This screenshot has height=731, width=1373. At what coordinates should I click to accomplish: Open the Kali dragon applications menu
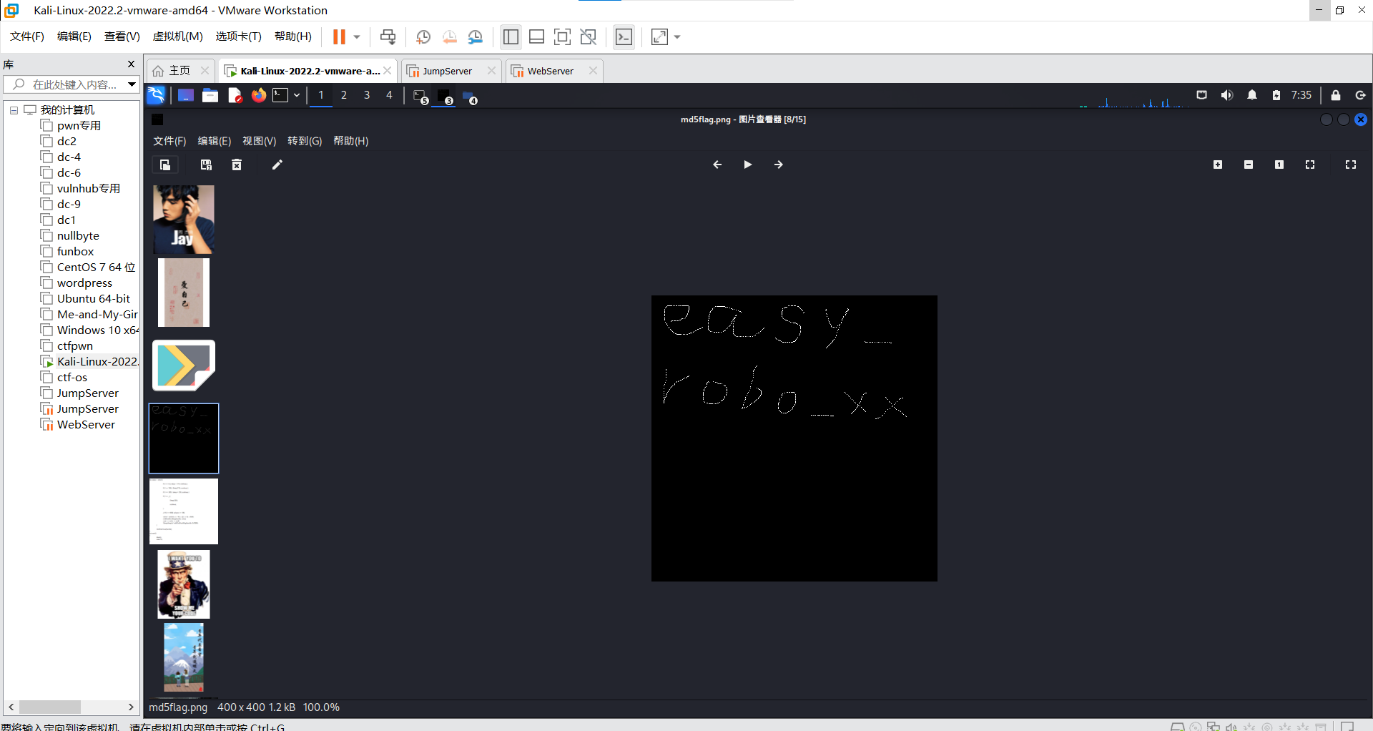[156, 95]
